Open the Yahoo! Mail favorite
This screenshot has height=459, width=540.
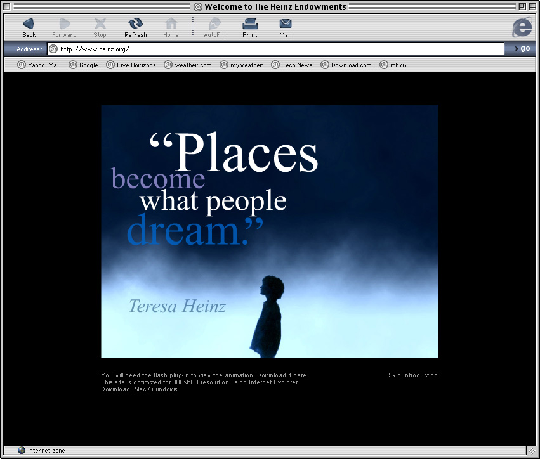point(39,65)
